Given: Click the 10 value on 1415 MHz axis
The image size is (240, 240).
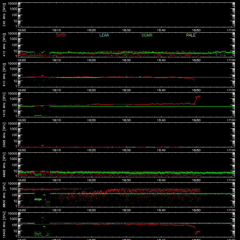Looking at the screenshot, I should 15,111.
